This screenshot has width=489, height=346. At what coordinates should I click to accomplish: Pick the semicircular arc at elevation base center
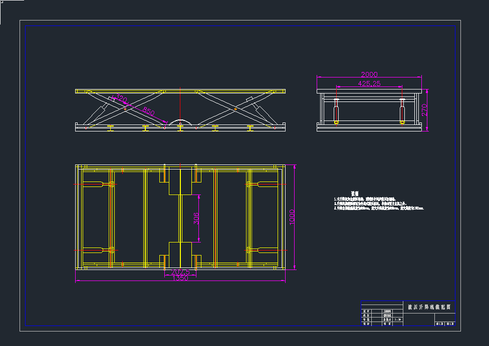(180, 122)
